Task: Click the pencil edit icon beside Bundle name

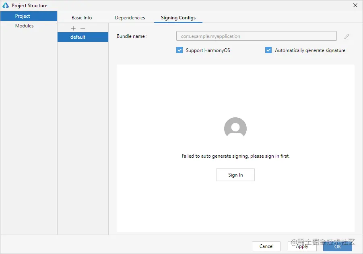Action: [x=346, y=37]
